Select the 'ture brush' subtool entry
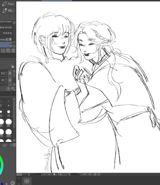160x185 pixels. 6,27
